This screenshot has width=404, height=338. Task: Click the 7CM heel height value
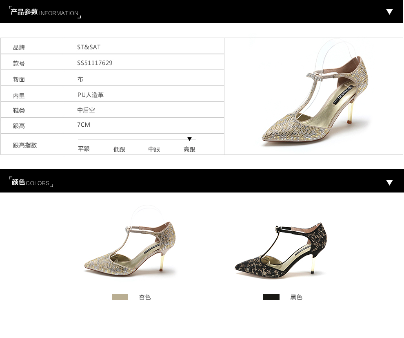(x=84, y=125)
